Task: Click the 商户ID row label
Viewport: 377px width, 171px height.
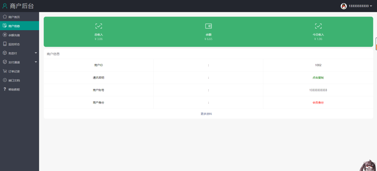Action: [x=99, y=65]
